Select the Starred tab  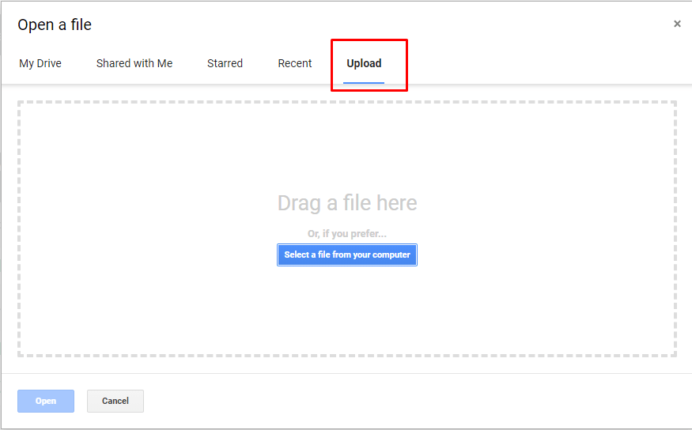(x=225, y=63)
